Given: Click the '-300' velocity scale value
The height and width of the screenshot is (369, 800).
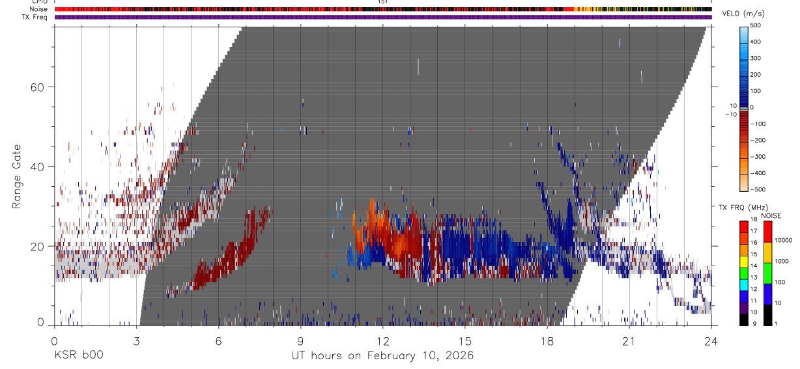Looking at the screenshot, I should [759, 157].
